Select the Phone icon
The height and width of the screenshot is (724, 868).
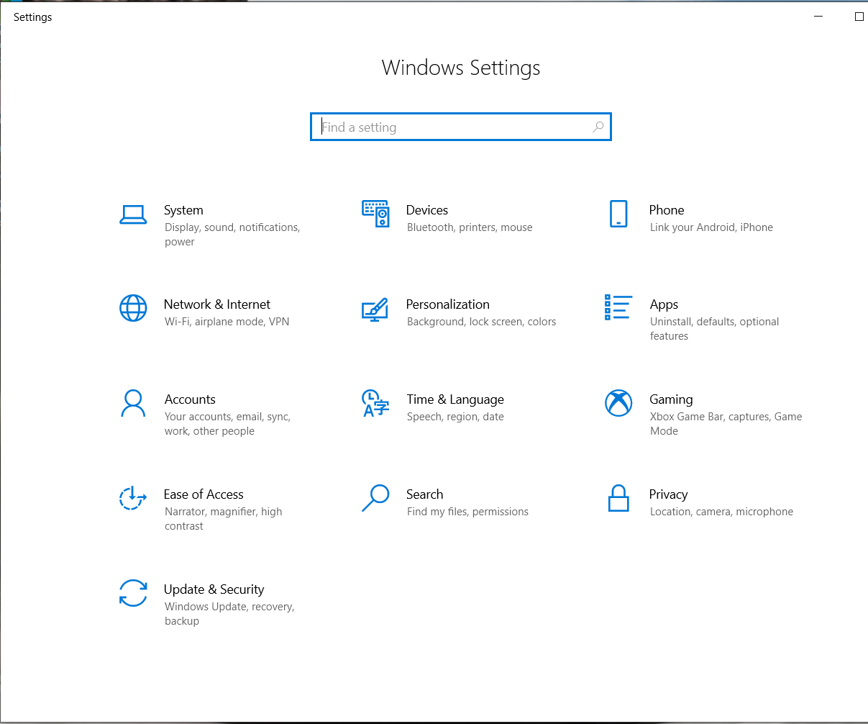[x=618, y=214]
